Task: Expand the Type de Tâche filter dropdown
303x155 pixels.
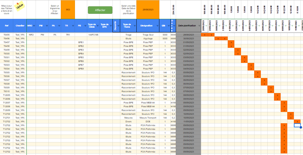Action: (x=134, y=26)
